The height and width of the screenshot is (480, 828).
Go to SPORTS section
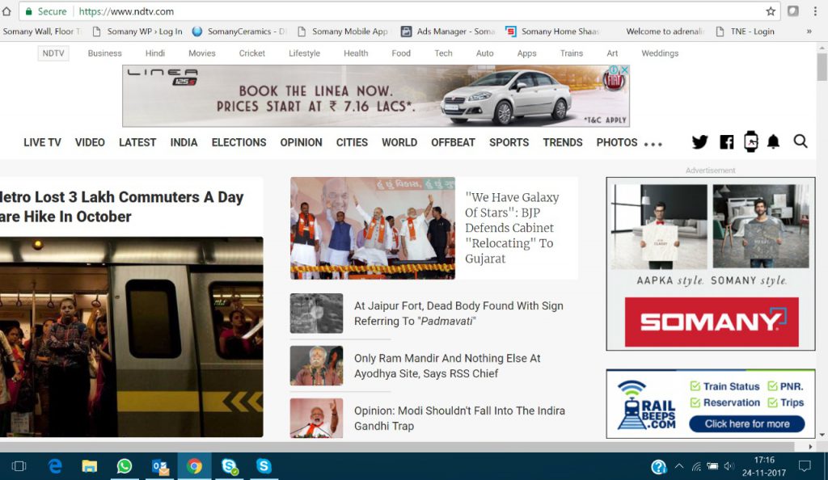[x=509, y=142]
